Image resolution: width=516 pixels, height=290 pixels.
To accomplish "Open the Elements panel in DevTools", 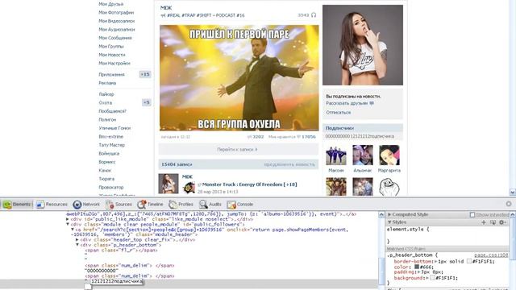I will pyautogui.click(x=17, y=204).
